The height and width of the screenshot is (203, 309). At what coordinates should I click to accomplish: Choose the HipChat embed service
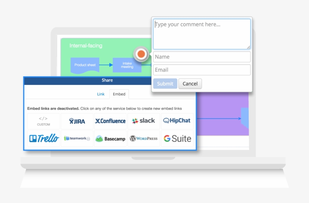coord(177,121)
